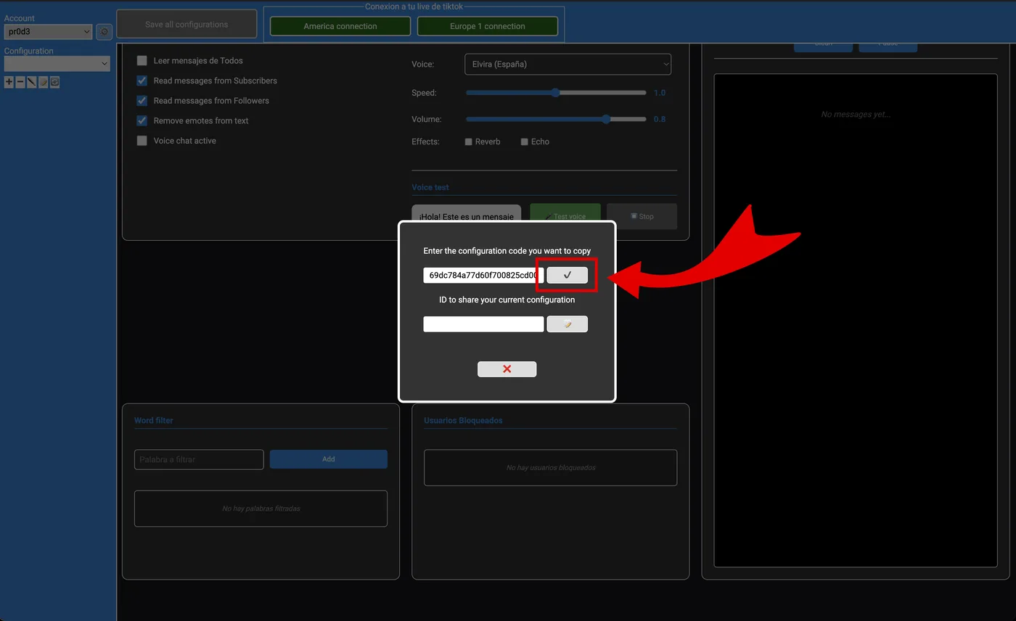
Task: Expand the empty Configuration dropdown
Action: 57,64
